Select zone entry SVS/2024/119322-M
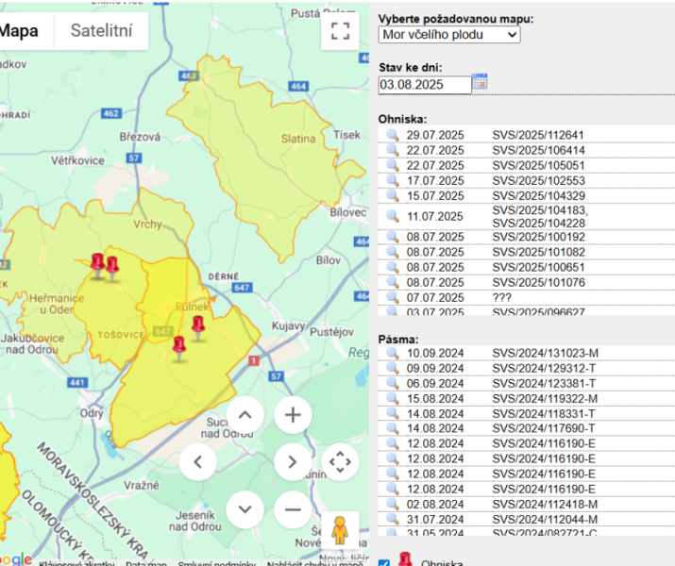This screenshot has width=675, height=566. [x=545, y=399]
